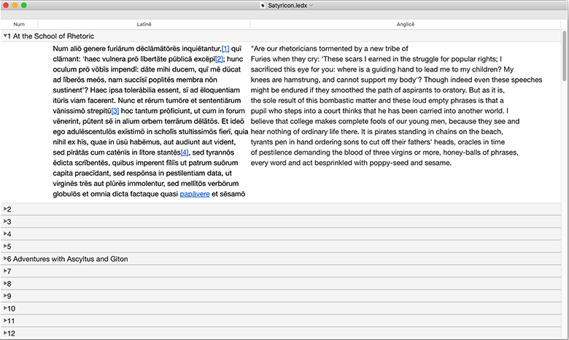
Task: Click the English text beginning Are our rhetoricians
Action: point(396,106)
